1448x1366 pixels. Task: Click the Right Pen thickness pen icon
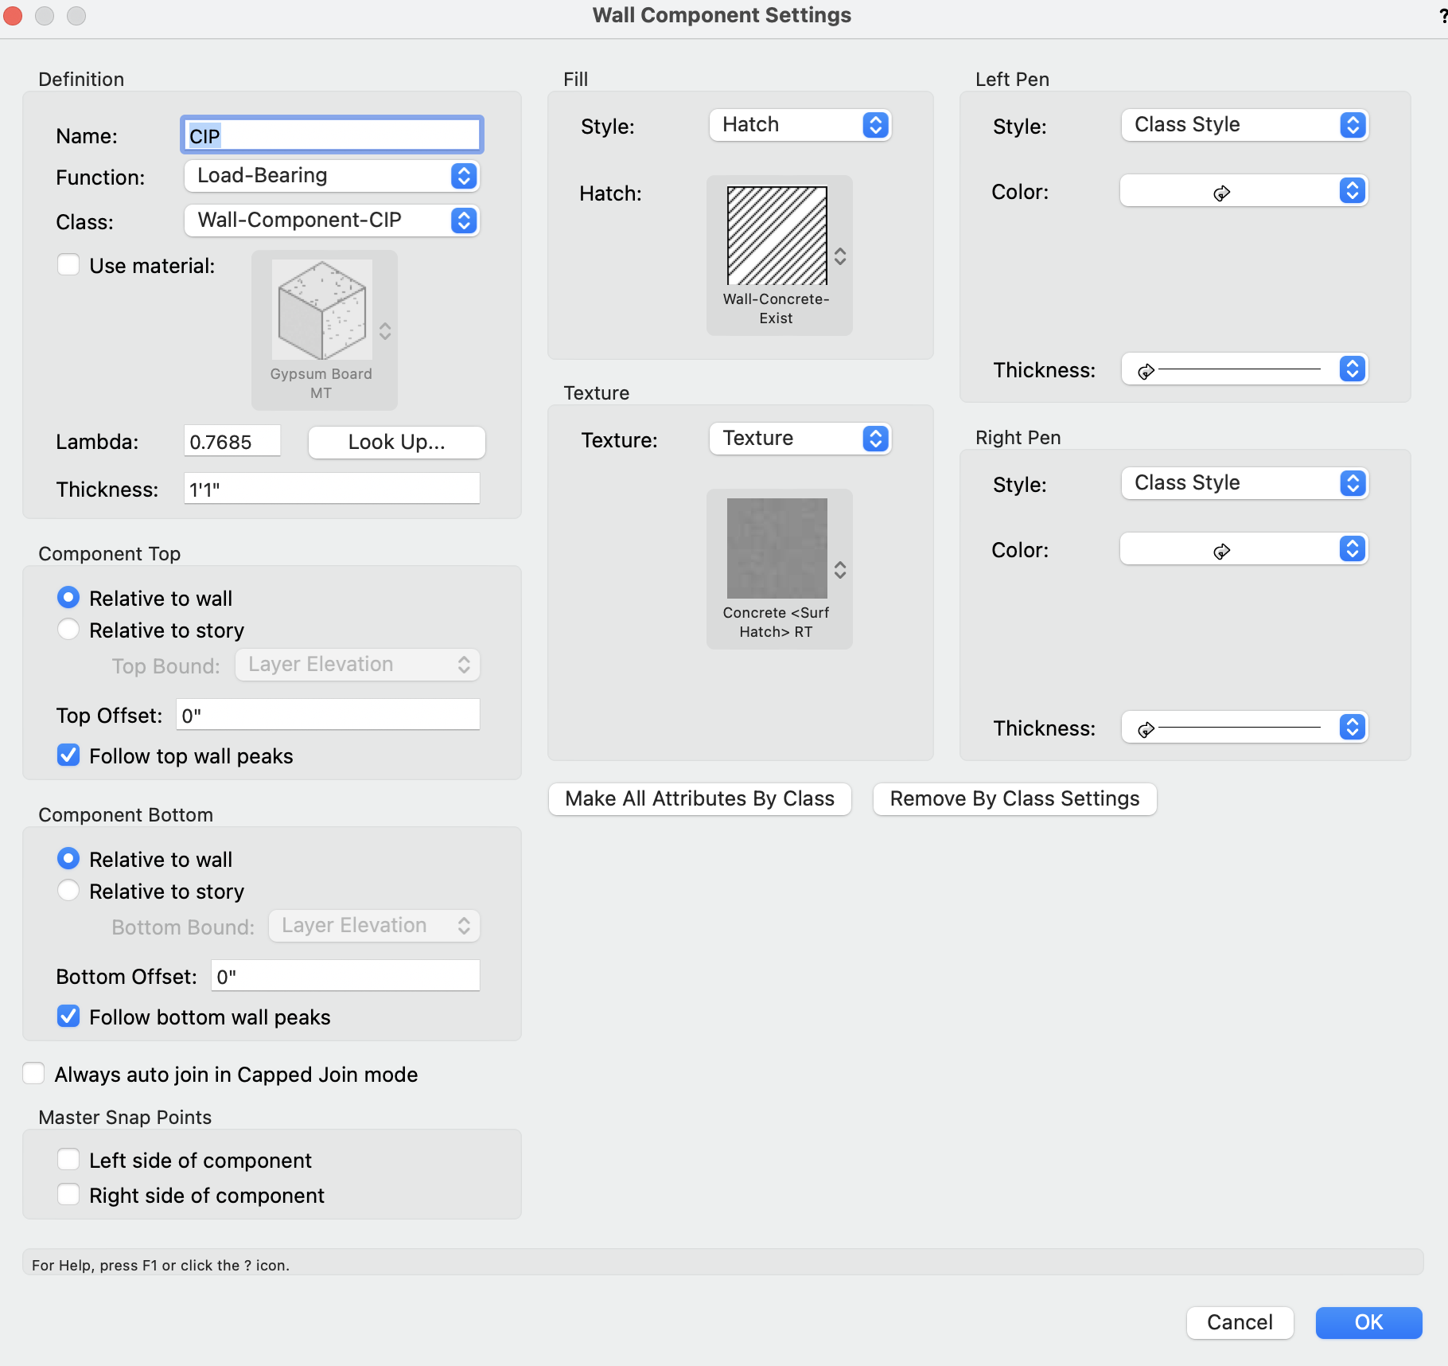(1146, 728)
